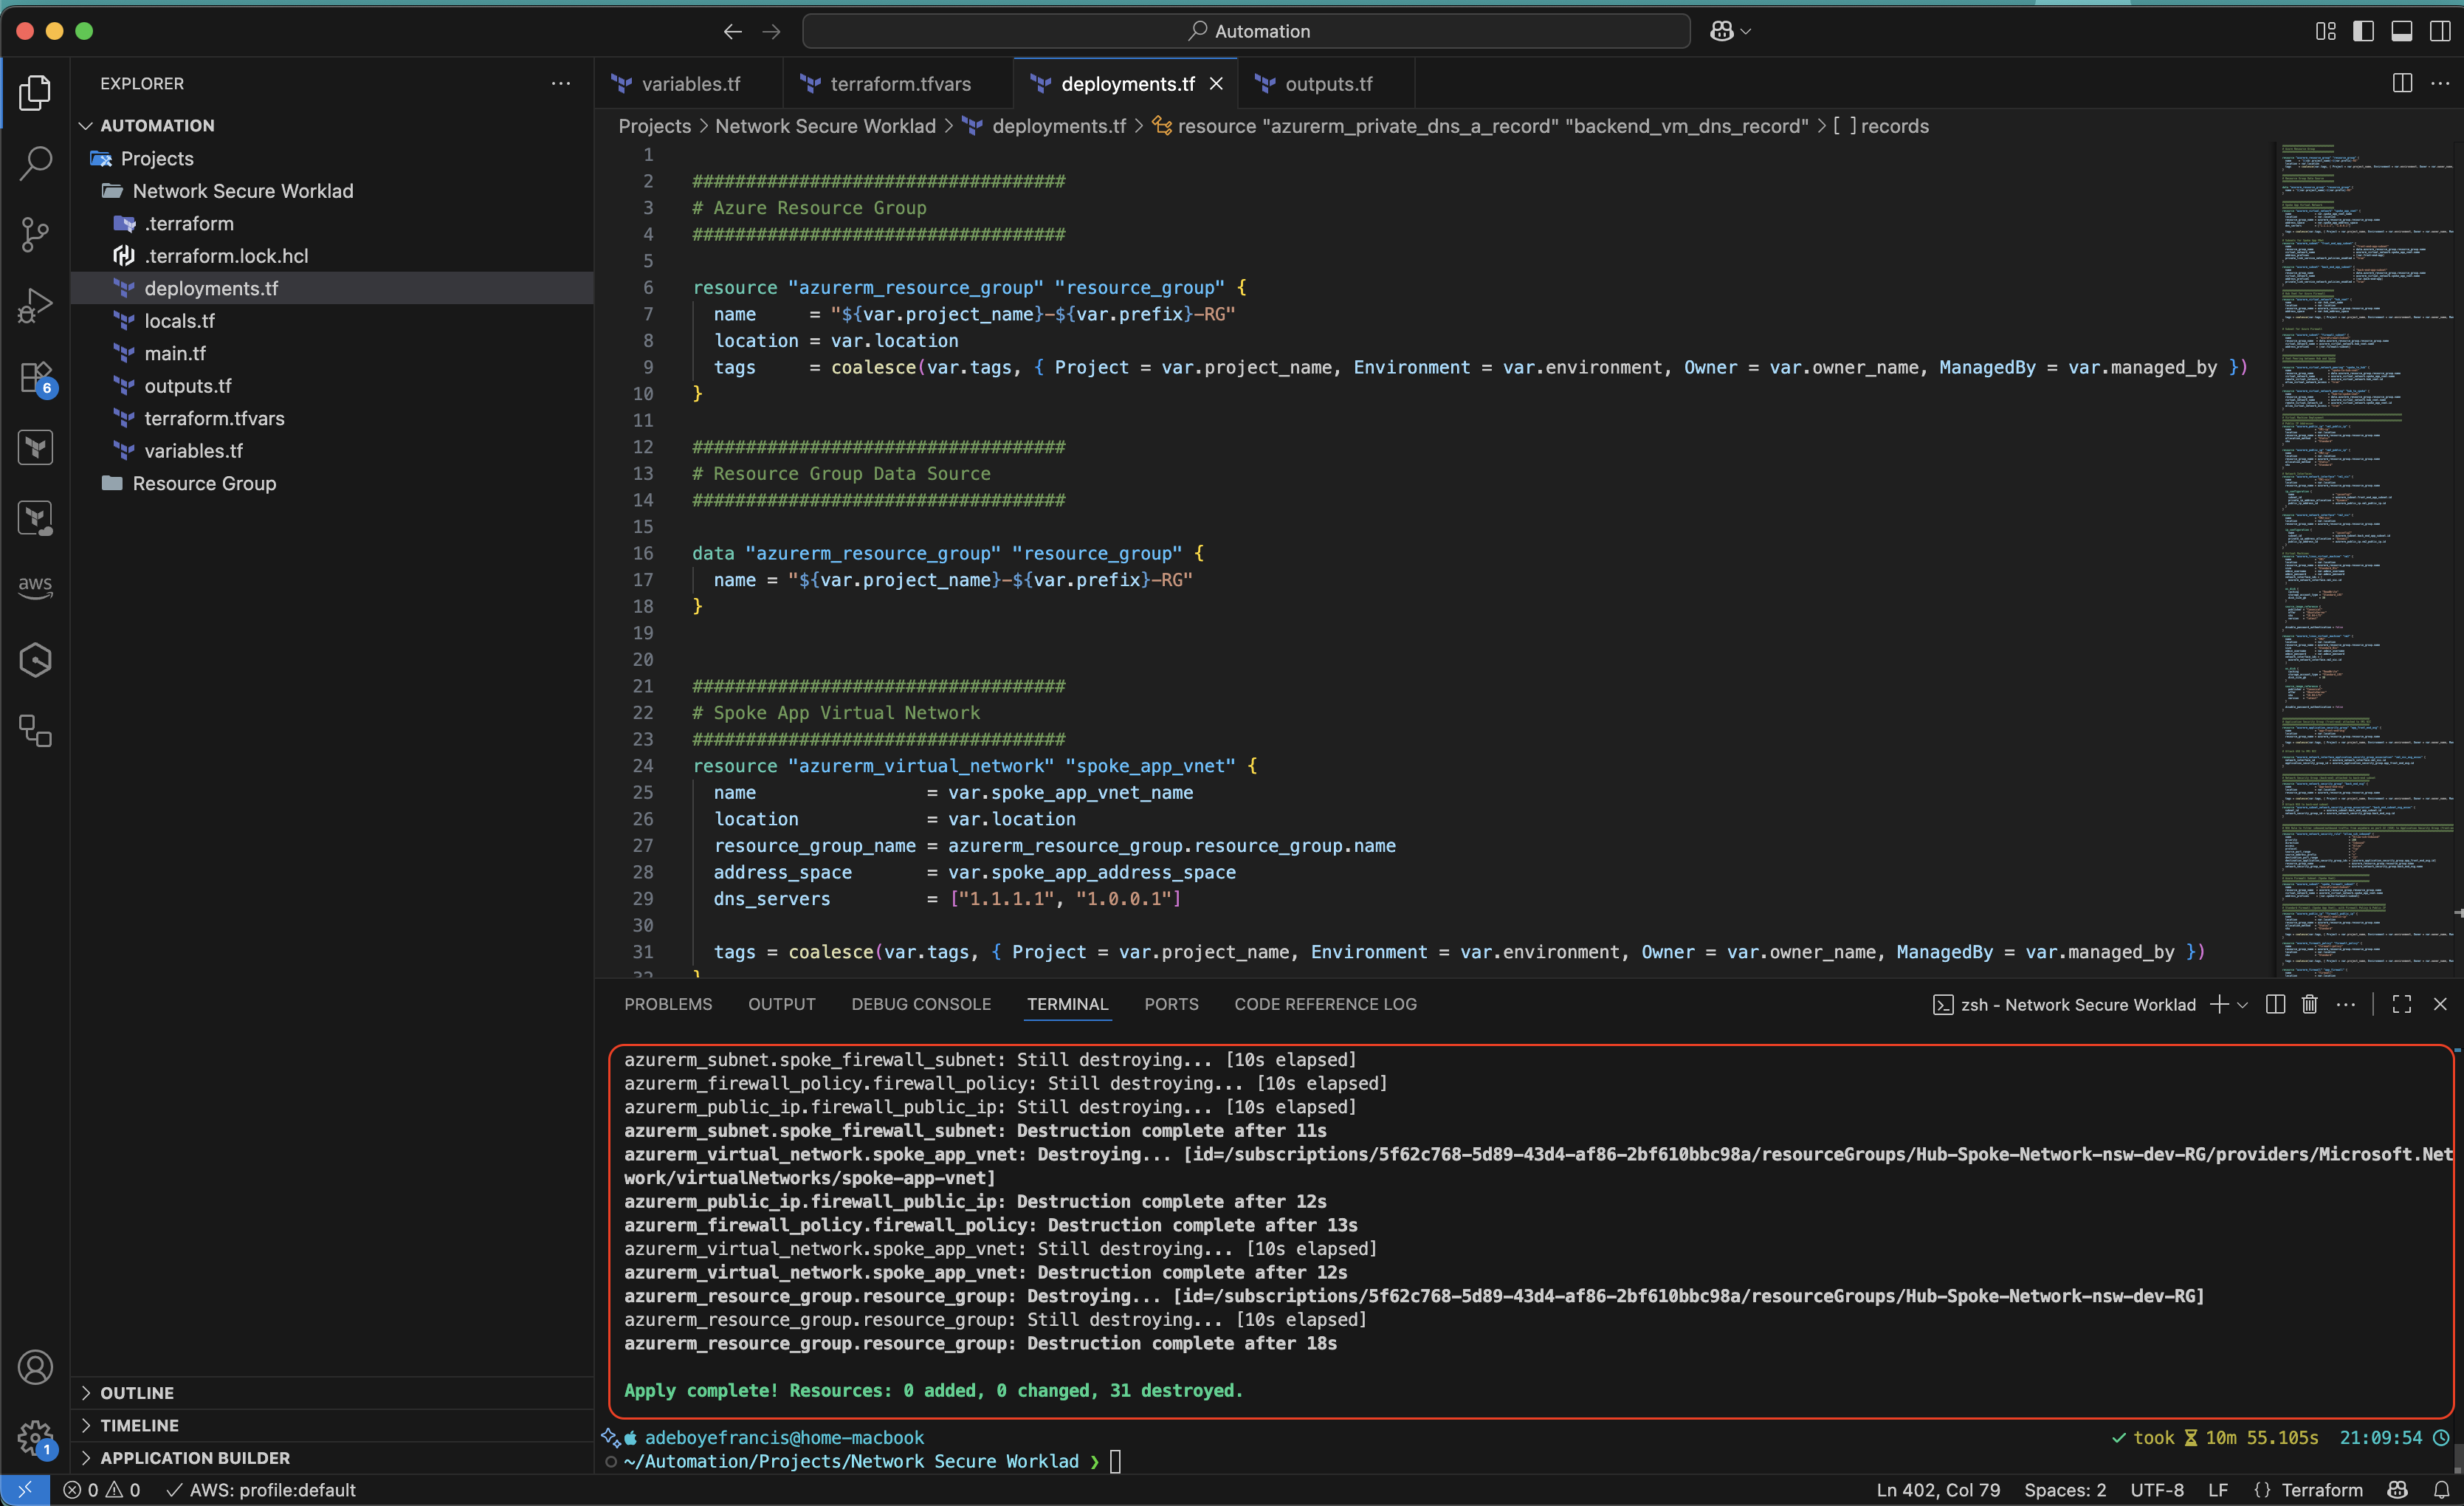The height and width of the screenshot is (1506, 2464).
Task: Switch to the PROBLEMS tab
Action: click(667, 1004)
